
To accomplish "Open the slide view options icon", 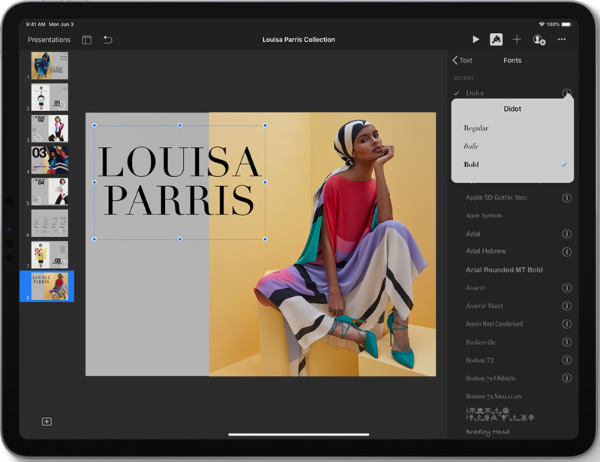I will pyautogui.click(x=87, y=39).
